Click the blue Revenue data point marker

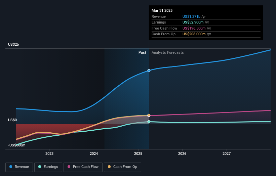point(149,71)
